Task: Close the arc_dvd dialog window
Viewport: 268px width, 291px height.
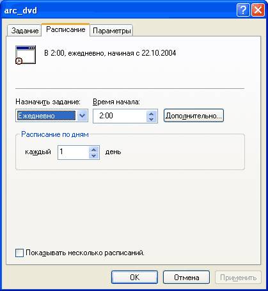Action: tap(258, 10)
